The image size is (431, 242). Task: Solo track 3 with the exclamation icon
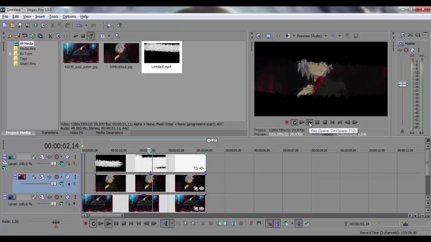75,197
